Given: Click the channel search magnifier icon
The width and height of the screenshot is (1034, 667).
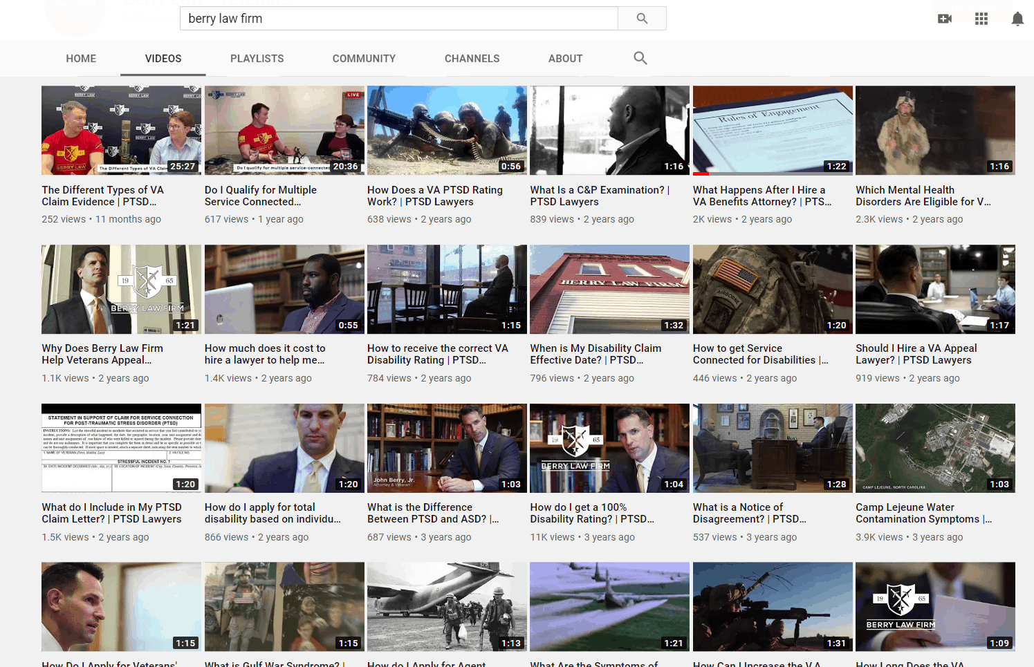Looking at the screenshot, I should coord(640,58).
